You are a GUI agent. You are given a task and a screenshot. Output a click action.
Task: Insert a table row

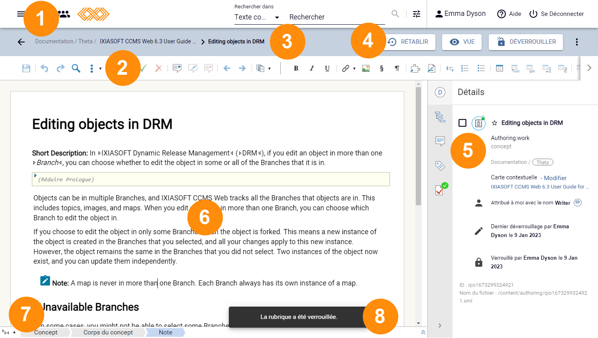[515, 68]
